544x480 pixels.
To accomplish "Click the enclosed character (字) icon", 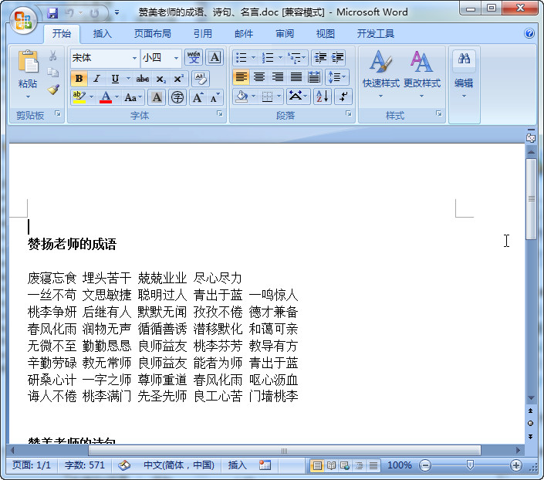I will click(177, 97).
